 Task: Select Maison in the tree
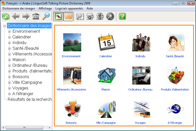tap(19, 60)
